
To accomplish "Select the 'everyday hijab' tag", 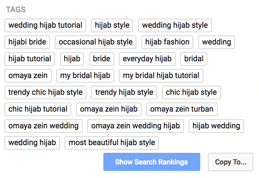I will [x=147, y=59].
